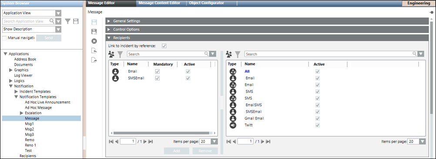This screenshot has height=159, width=436.
Task: Click the Save As icon with ellipsis
Action: pos(94,32)
